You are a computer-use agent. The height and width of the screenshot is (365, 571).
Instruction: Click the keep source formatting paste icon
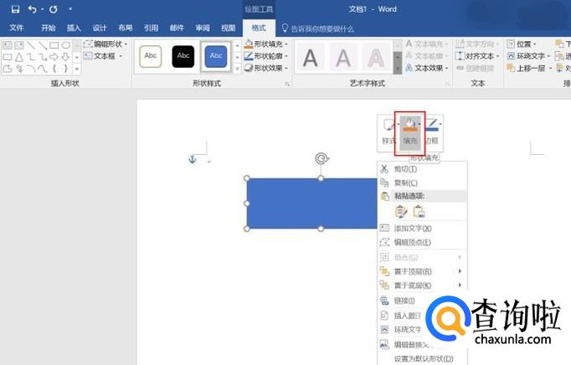[401, 212]
